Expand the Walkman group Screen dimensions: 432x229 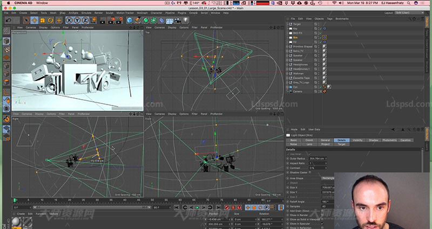point(287,74)
